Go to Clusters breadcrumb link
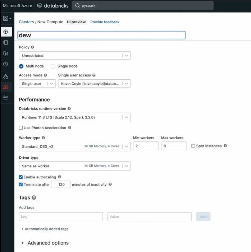 pos(26,22)
